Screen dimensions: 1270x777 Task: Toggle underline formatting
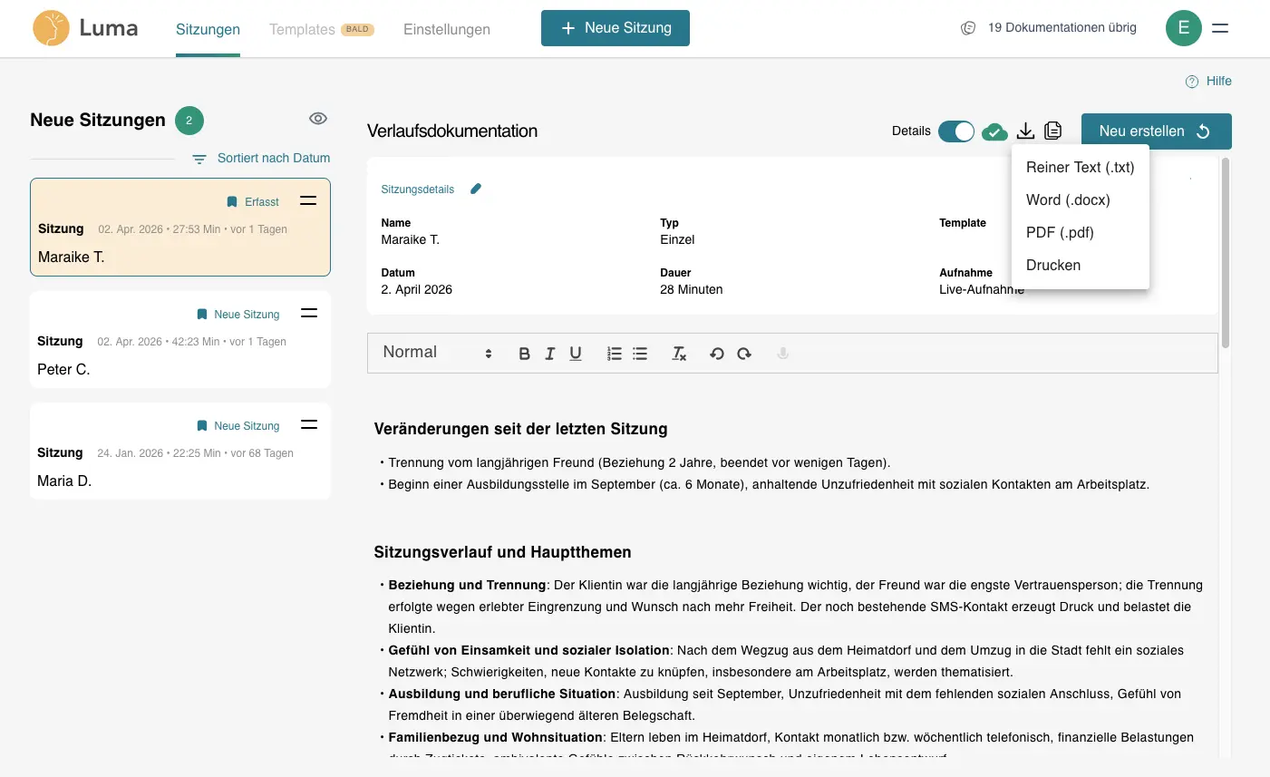pyautogui.click(x=576, y=354)
